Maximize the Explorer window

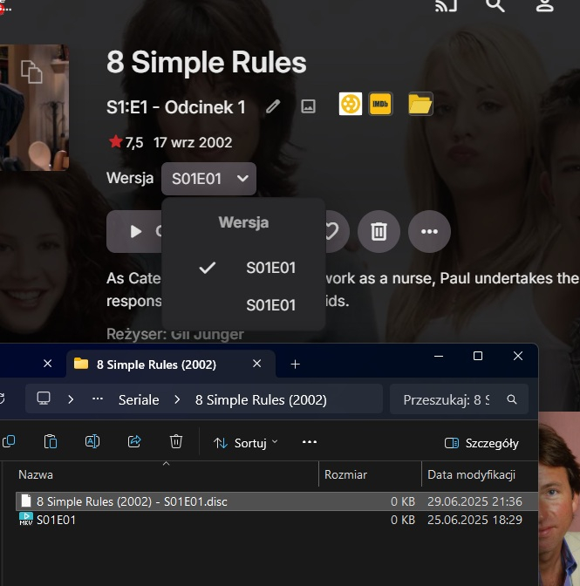478,356
